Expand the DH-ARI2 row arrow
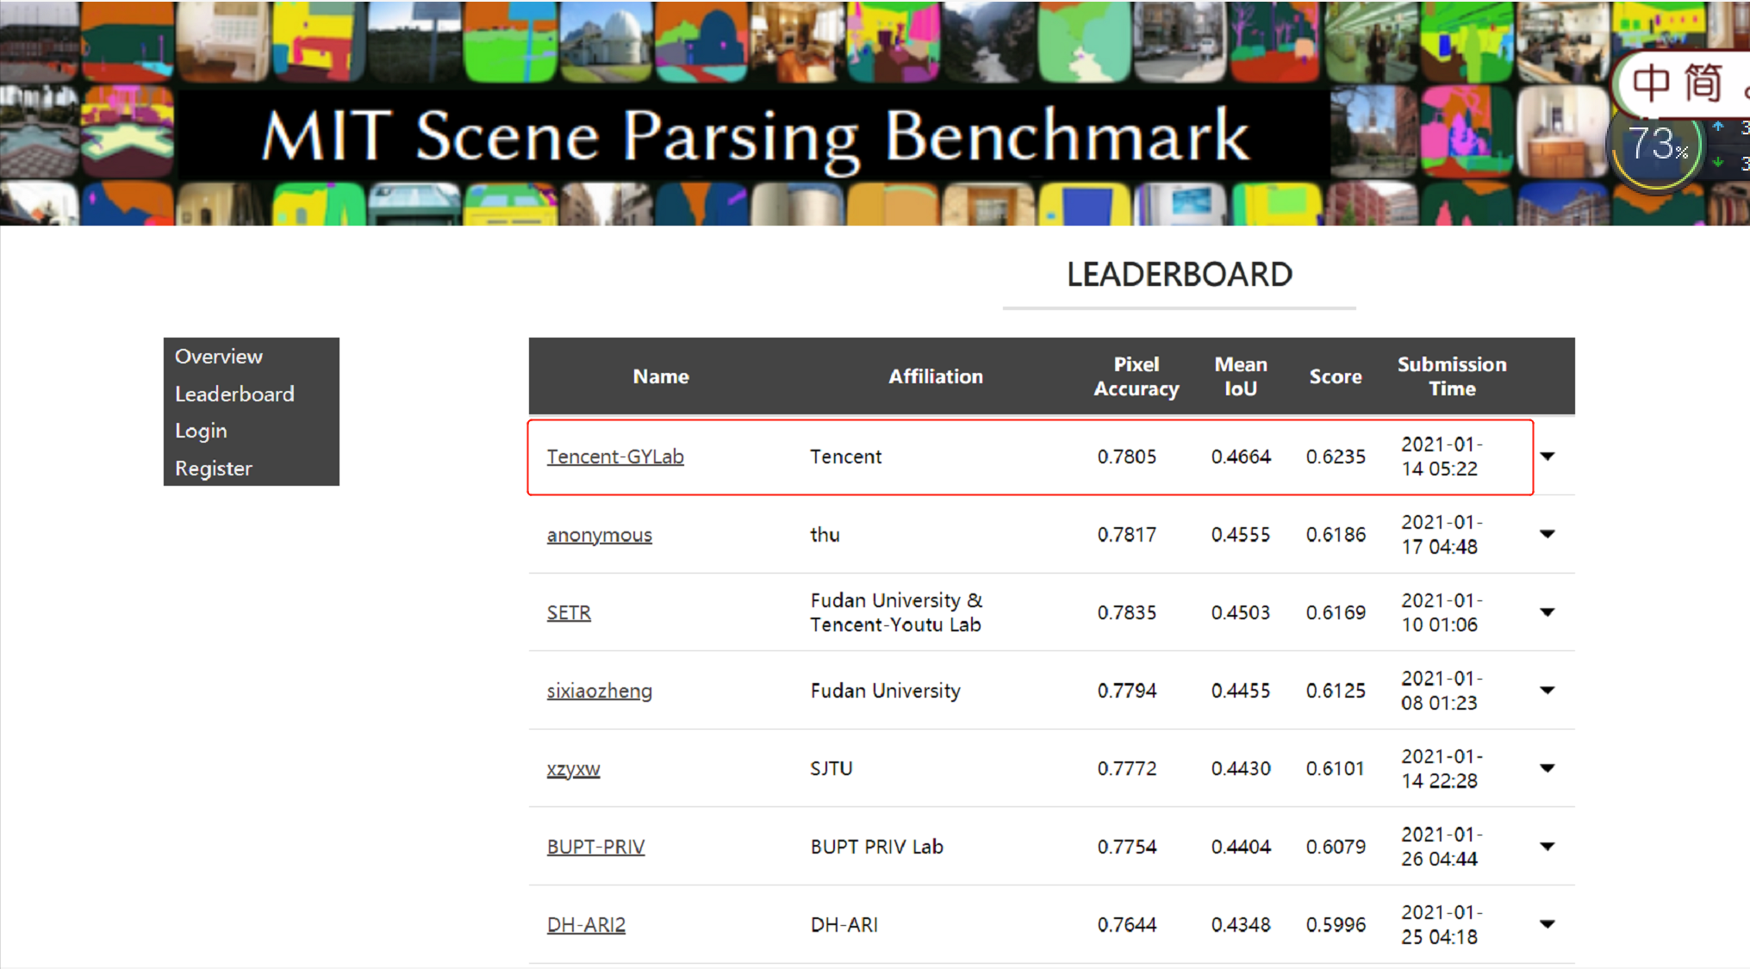Screen dimensions: 1750x969 click(x=1548, y=924)
